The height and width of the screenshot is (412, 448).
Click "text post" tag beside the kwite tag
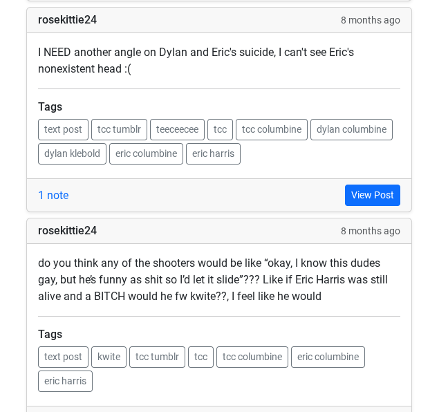[63, 357]
